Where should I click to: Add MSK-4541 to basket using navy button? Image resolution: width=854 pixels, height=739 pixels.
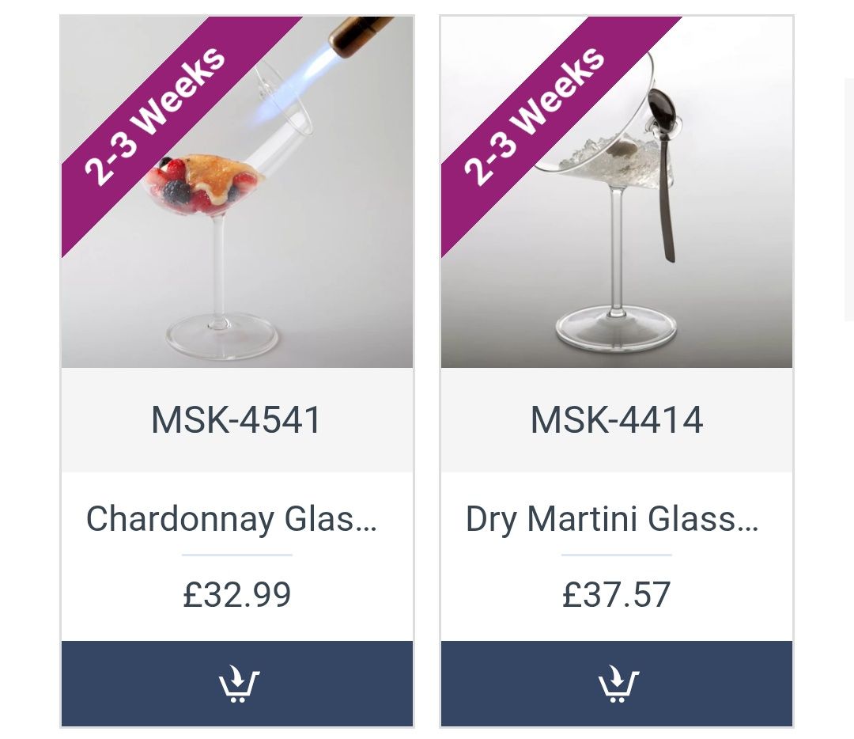(x=237, y=684)
